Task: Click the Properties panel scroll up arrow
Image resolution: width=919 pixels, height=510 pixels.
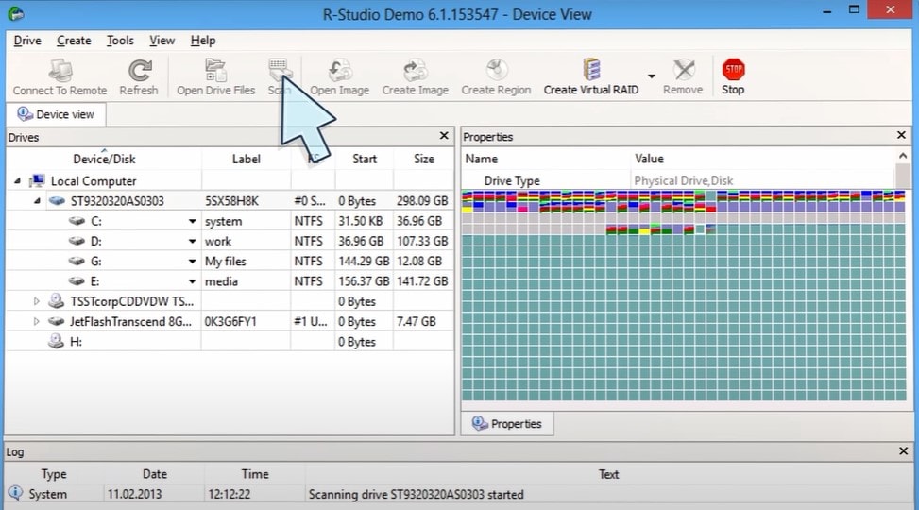Action: [x=902, y=156]
